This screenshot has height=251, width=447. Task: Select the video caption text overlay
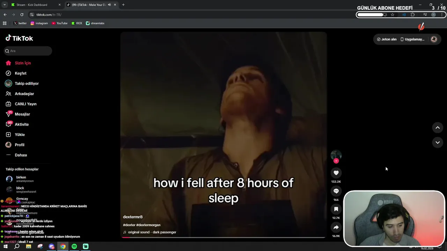tap(223, 190)
